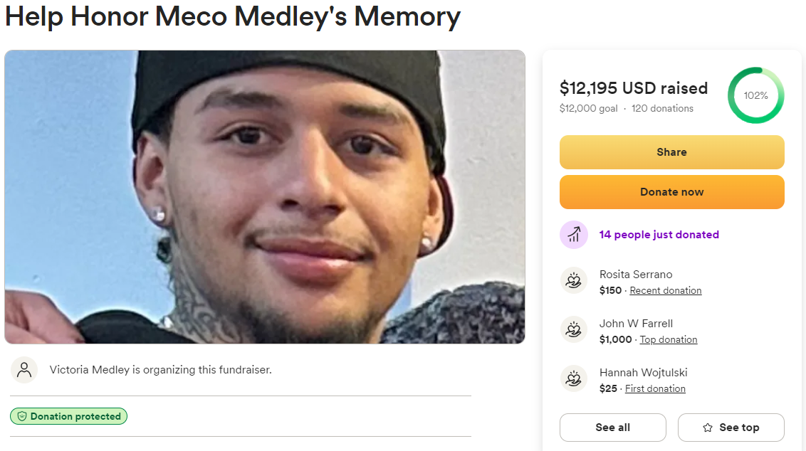The width and height of the screenshot is (806, 451).
Task: Click the 14 people just donated text
Action: pos(659,235)
